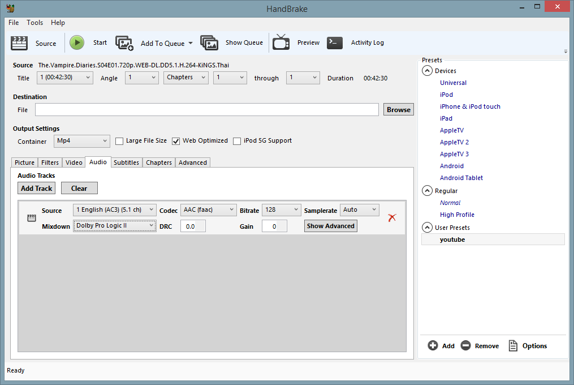Click the Remove preset minus icon
This screenshot has width=574, height=385.
[465, 346]
